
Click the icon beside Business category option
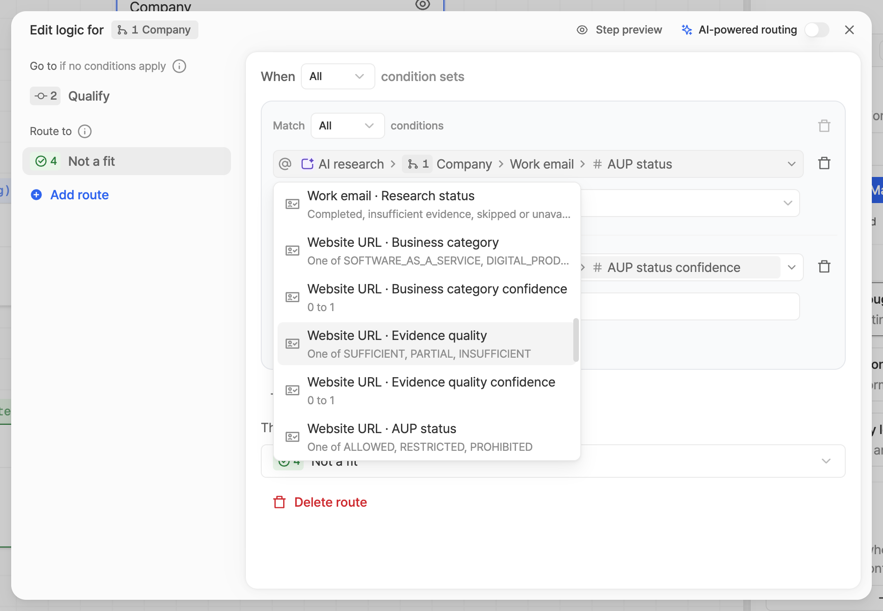point(292,251)
